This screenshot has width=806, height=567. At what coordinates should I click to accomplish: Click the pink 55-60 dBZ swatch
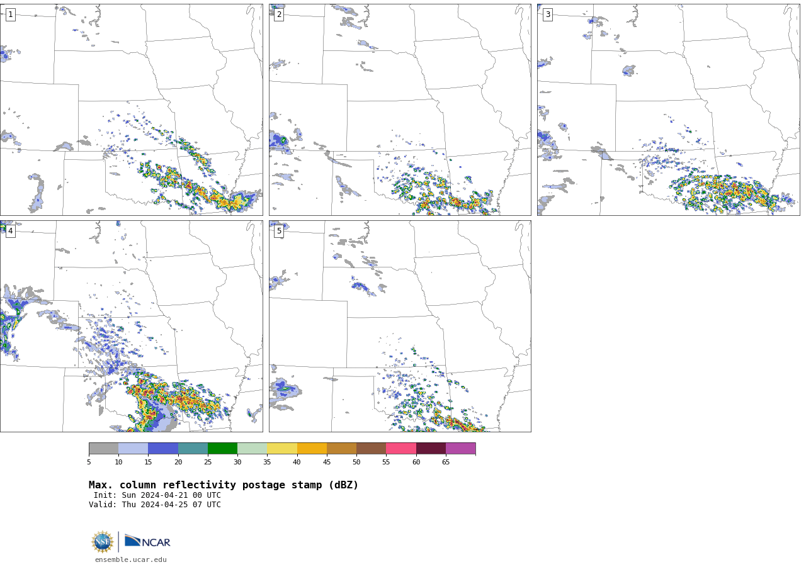point(401,449)
